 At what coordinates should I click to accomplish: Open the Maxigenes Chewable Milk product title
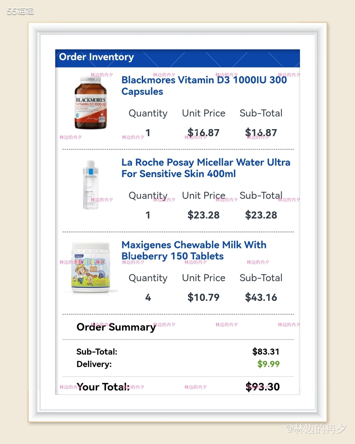pos(194,250)
